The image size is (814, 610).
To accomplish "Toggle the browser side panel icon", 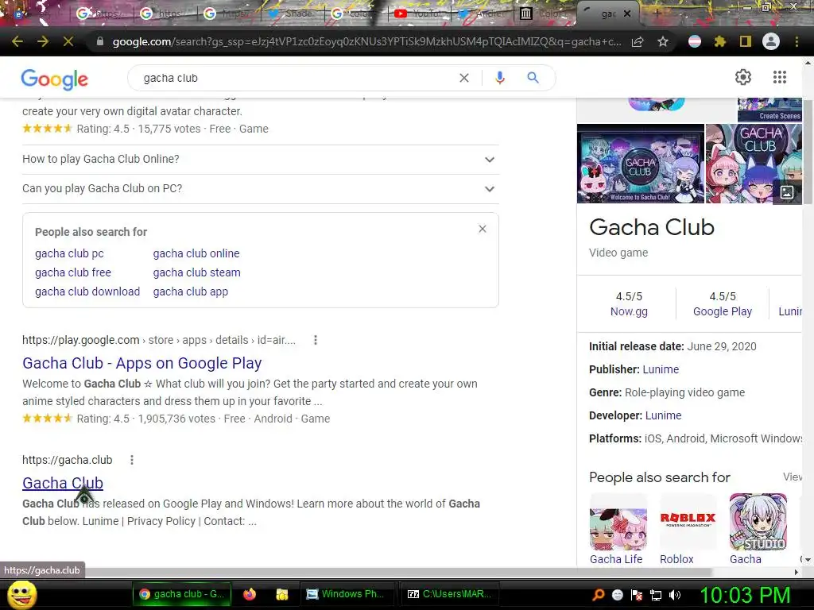I will (x=746, y=41).
